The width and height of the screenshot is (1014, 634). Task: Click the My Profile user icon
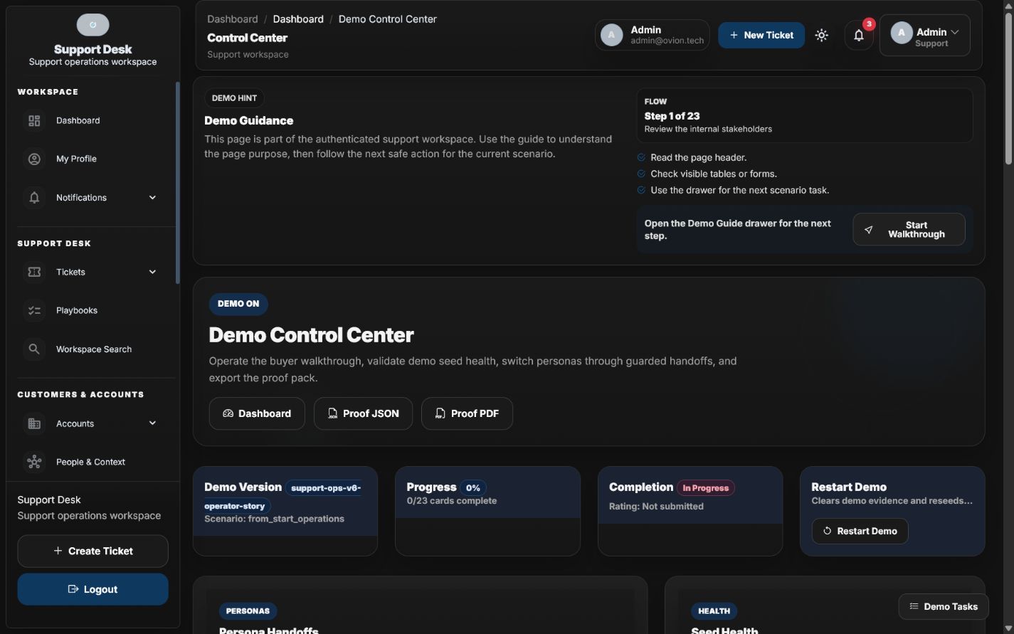tap(34, 159)
